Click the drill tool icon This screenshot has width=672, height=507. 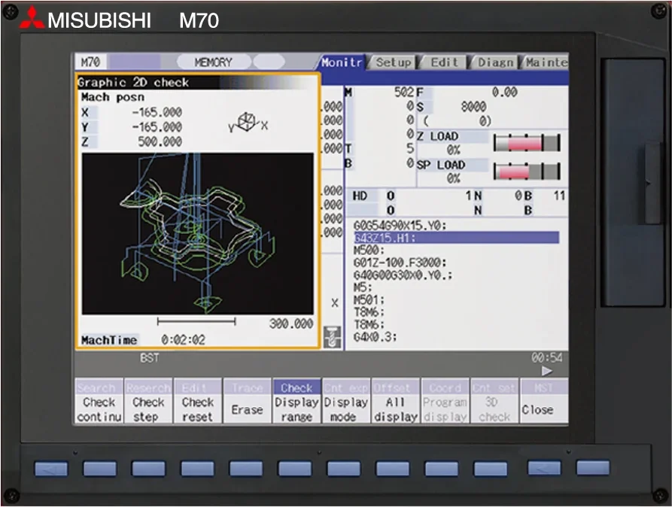click(x=332, y=337)
